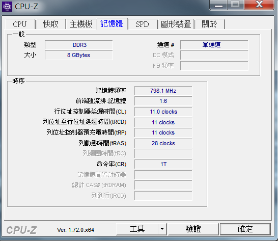Image resolution: width=278 pixels, height=241 pixels.
Task: Click the empty 列到行(tRCD) field
Action: coord(163,196)
